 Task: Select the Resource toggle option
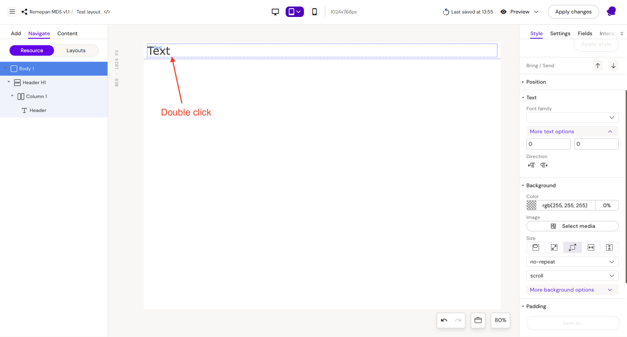[x=32, y=50]
